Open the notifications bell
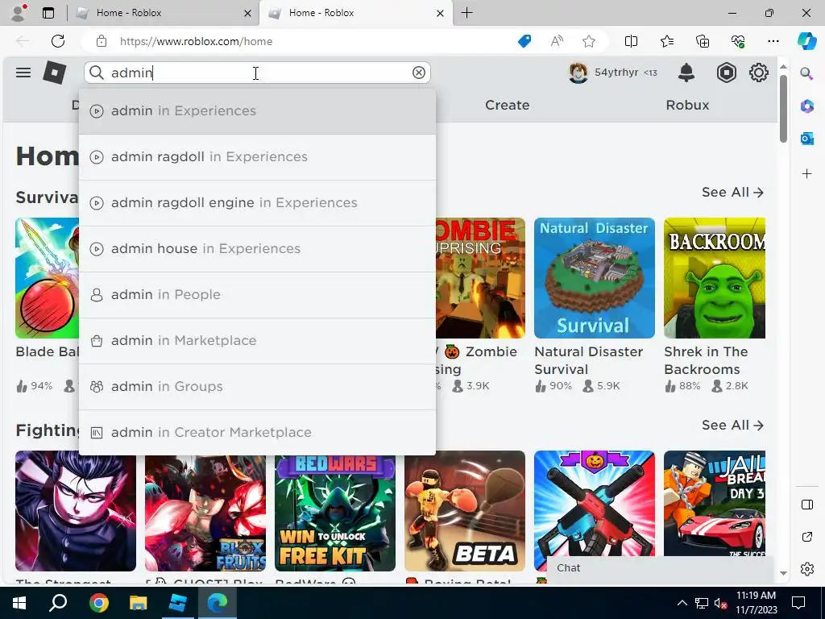825x619 pixels. point(686,73)
